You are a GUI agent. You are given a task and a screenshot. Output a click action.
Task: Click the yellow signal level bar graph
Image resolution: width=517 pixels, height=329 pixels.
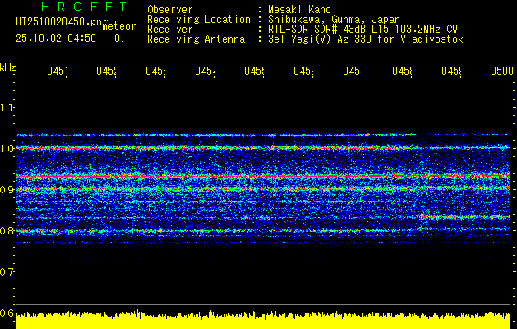(263, 320)
